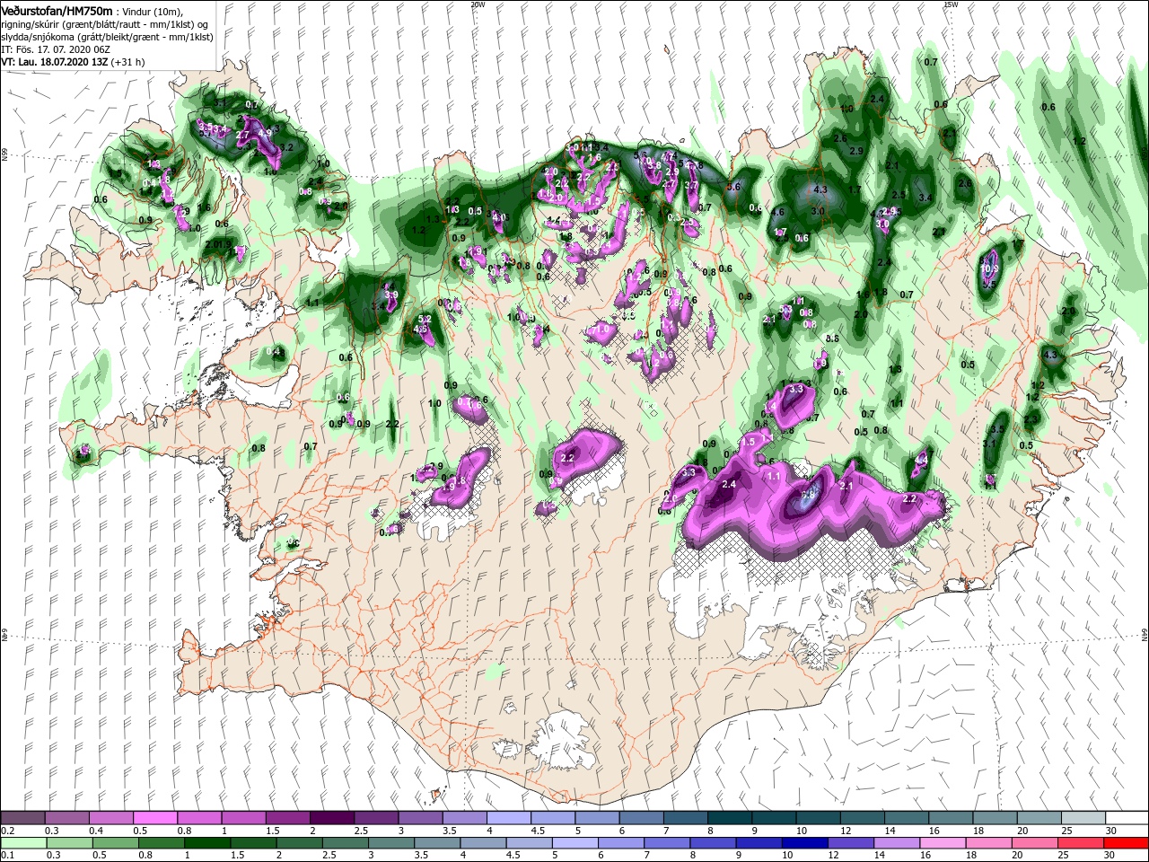Select the bright pink 0.5–0.8 swatch in the top scale
The image size is (1149, 862).
154,818
